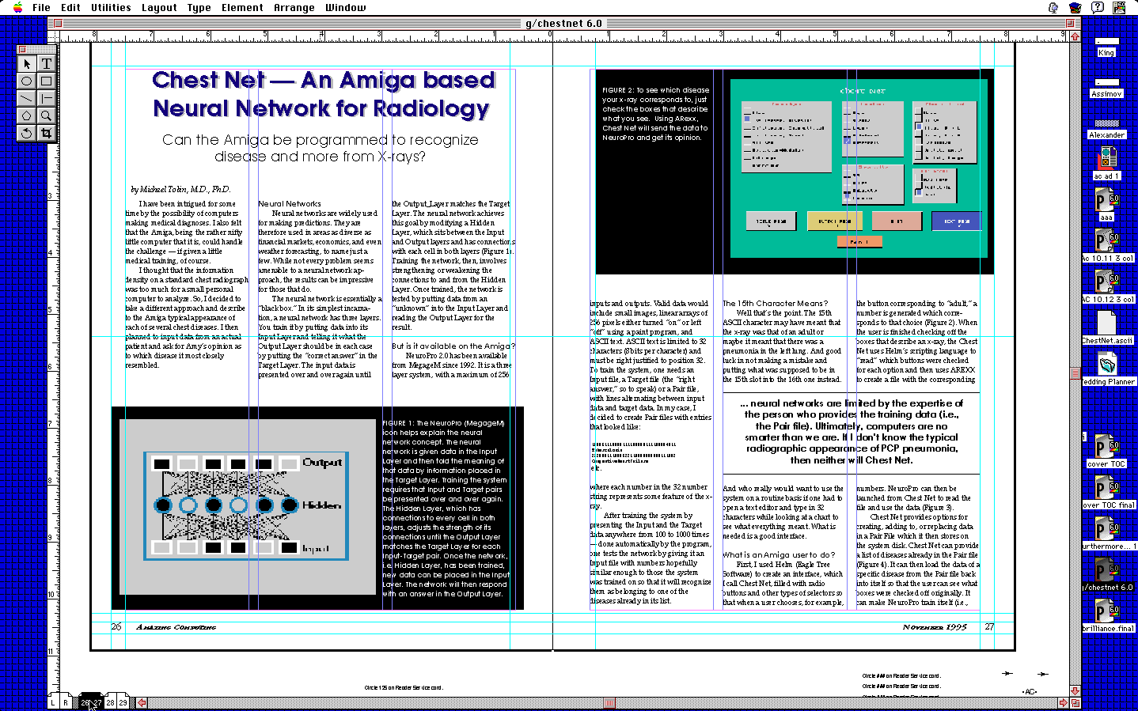
Task: Choose the Ellipse drawing tool
Action: click(26, 81)
